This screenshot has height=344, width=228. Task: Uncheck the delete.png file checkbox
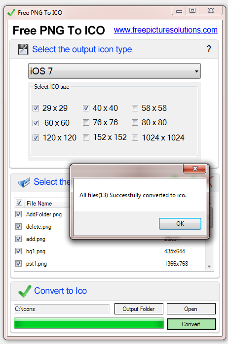click(18, 226)
